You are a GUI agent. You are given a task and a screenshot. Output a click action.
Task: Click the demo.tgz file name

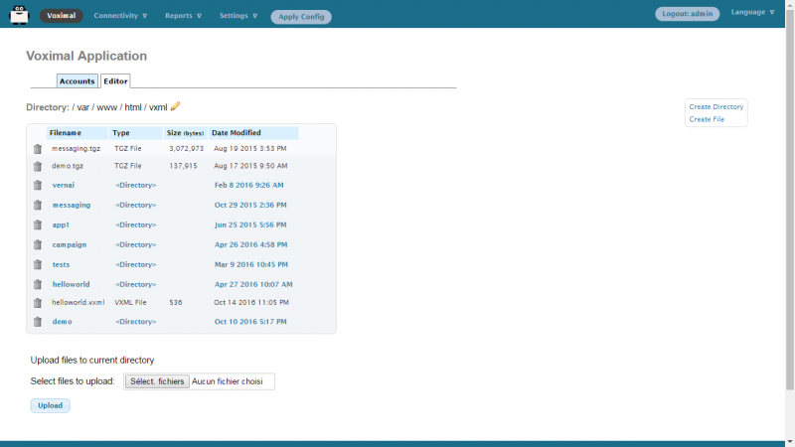coord(68,166)
